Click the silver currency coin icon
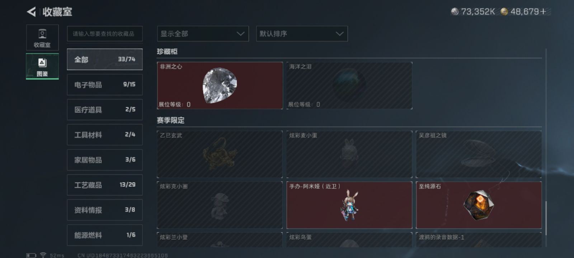Image resolution: width=574 pixels, height=258 pixels. click(x=455, y=12)
